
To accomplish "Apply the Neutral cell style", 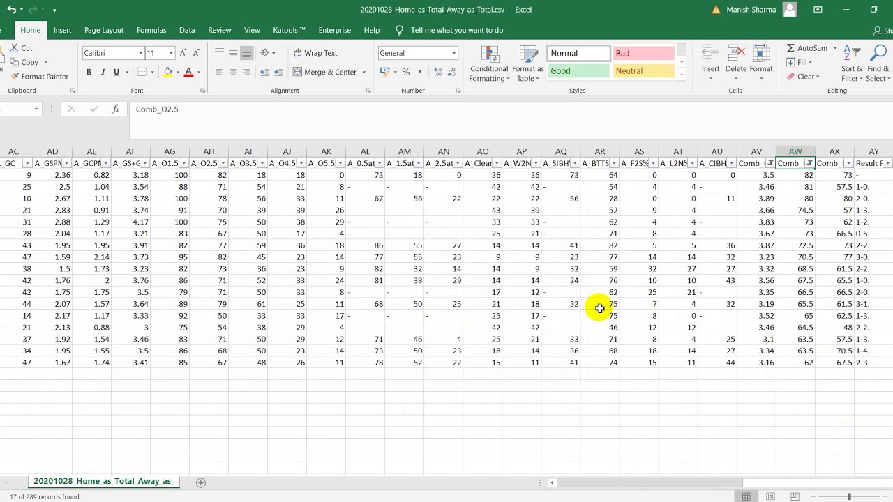I will [x=643, y=70].
